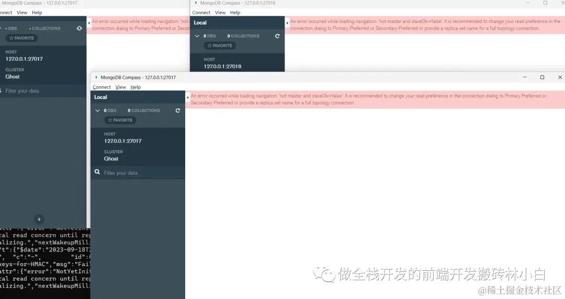Expand chevron next to 0 DBS in 27018 window
The width and height of the screenshot is (565, 299).
pyautogui.click(x=197, y=36)
